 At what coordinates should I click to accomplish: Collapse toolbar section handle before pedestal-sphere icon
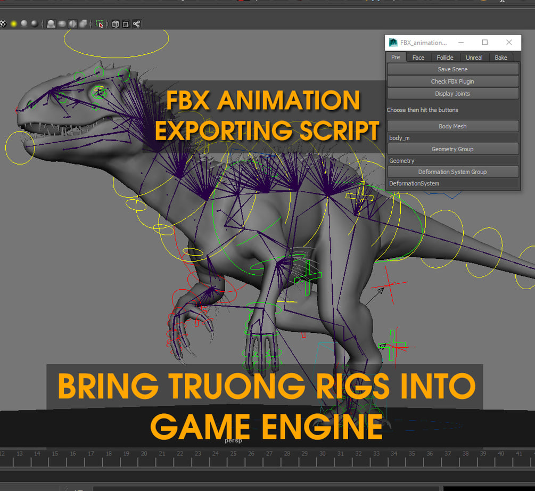[42, 24]
